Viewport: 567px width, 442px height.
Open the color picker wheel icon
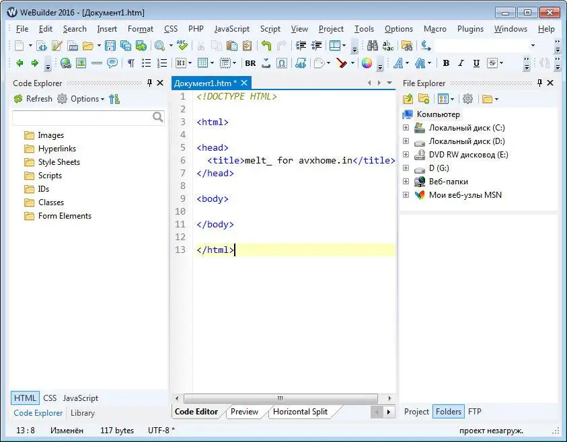[x=367, y=63]
